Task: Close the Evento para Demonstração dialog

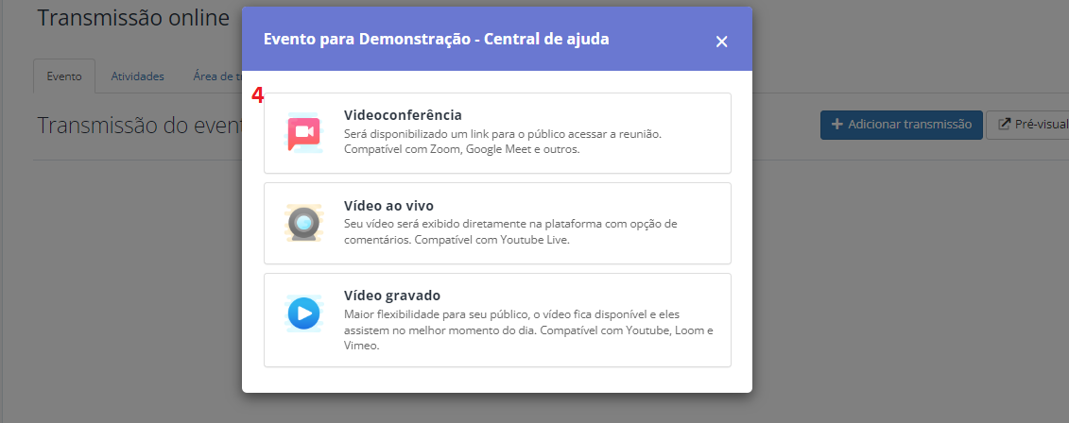Action: click(722, 42)
